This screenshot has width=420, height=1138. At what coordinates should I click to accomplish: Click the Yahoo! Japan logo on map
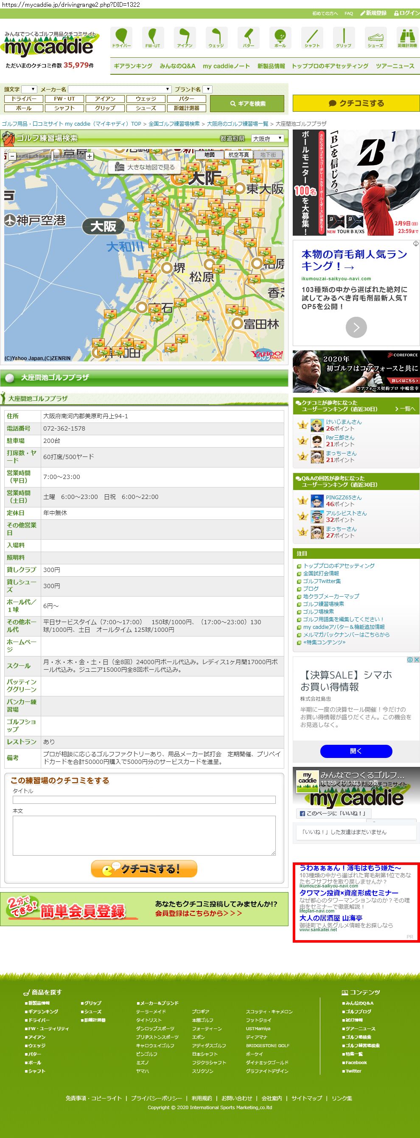tap(266, 354)
